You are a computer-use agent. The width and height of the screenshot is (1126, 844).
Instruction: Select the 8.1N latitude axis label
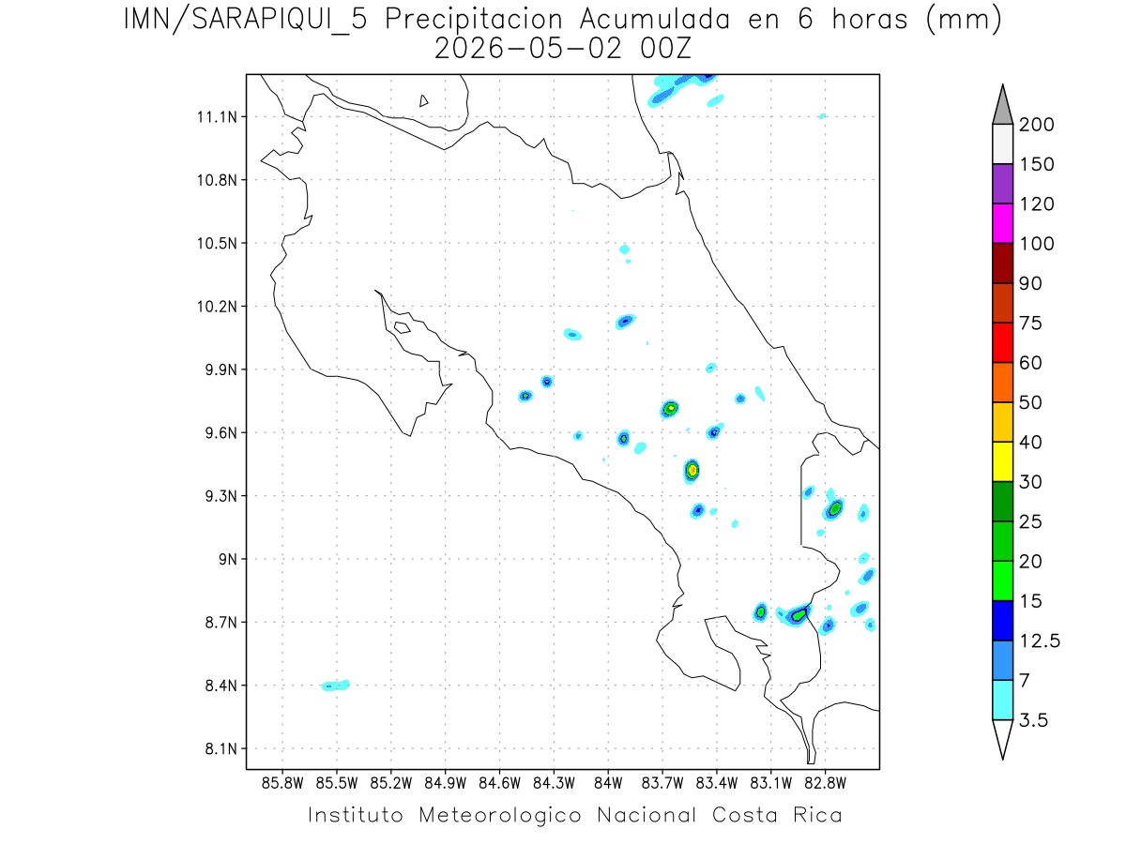tap(217, 748)
